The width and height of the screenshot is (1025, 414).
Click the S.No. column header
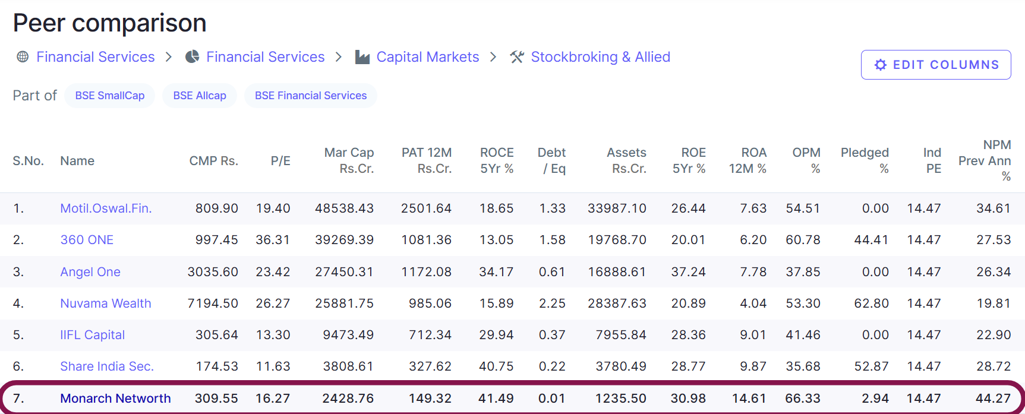pyautogui.click(x=29, y=161)
